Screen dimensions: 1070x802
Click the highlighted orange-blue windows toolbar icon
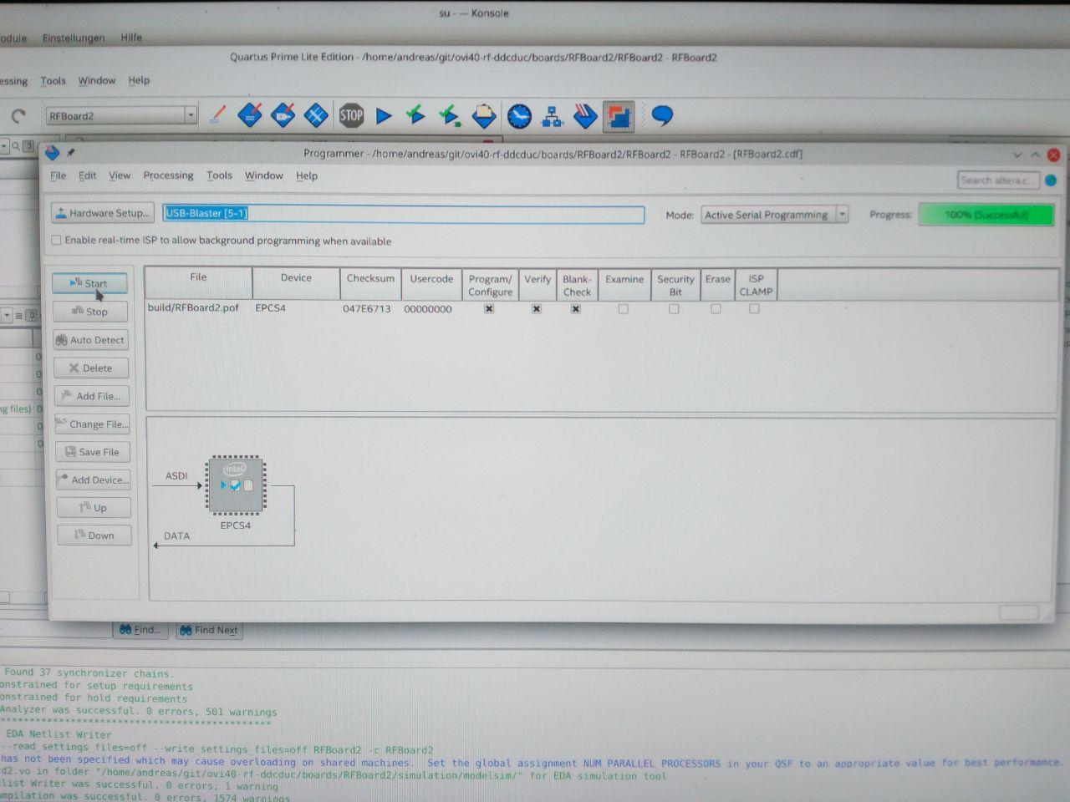point(619,116)
